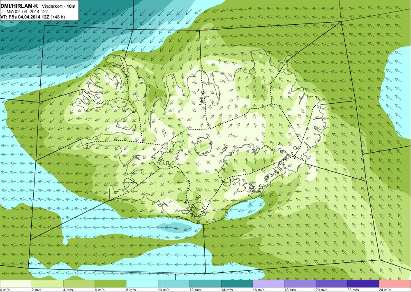Click the dark teal 14–16 m/s legend swatch
The width and height of the screenshot is (411, 292).
point(237,284)
